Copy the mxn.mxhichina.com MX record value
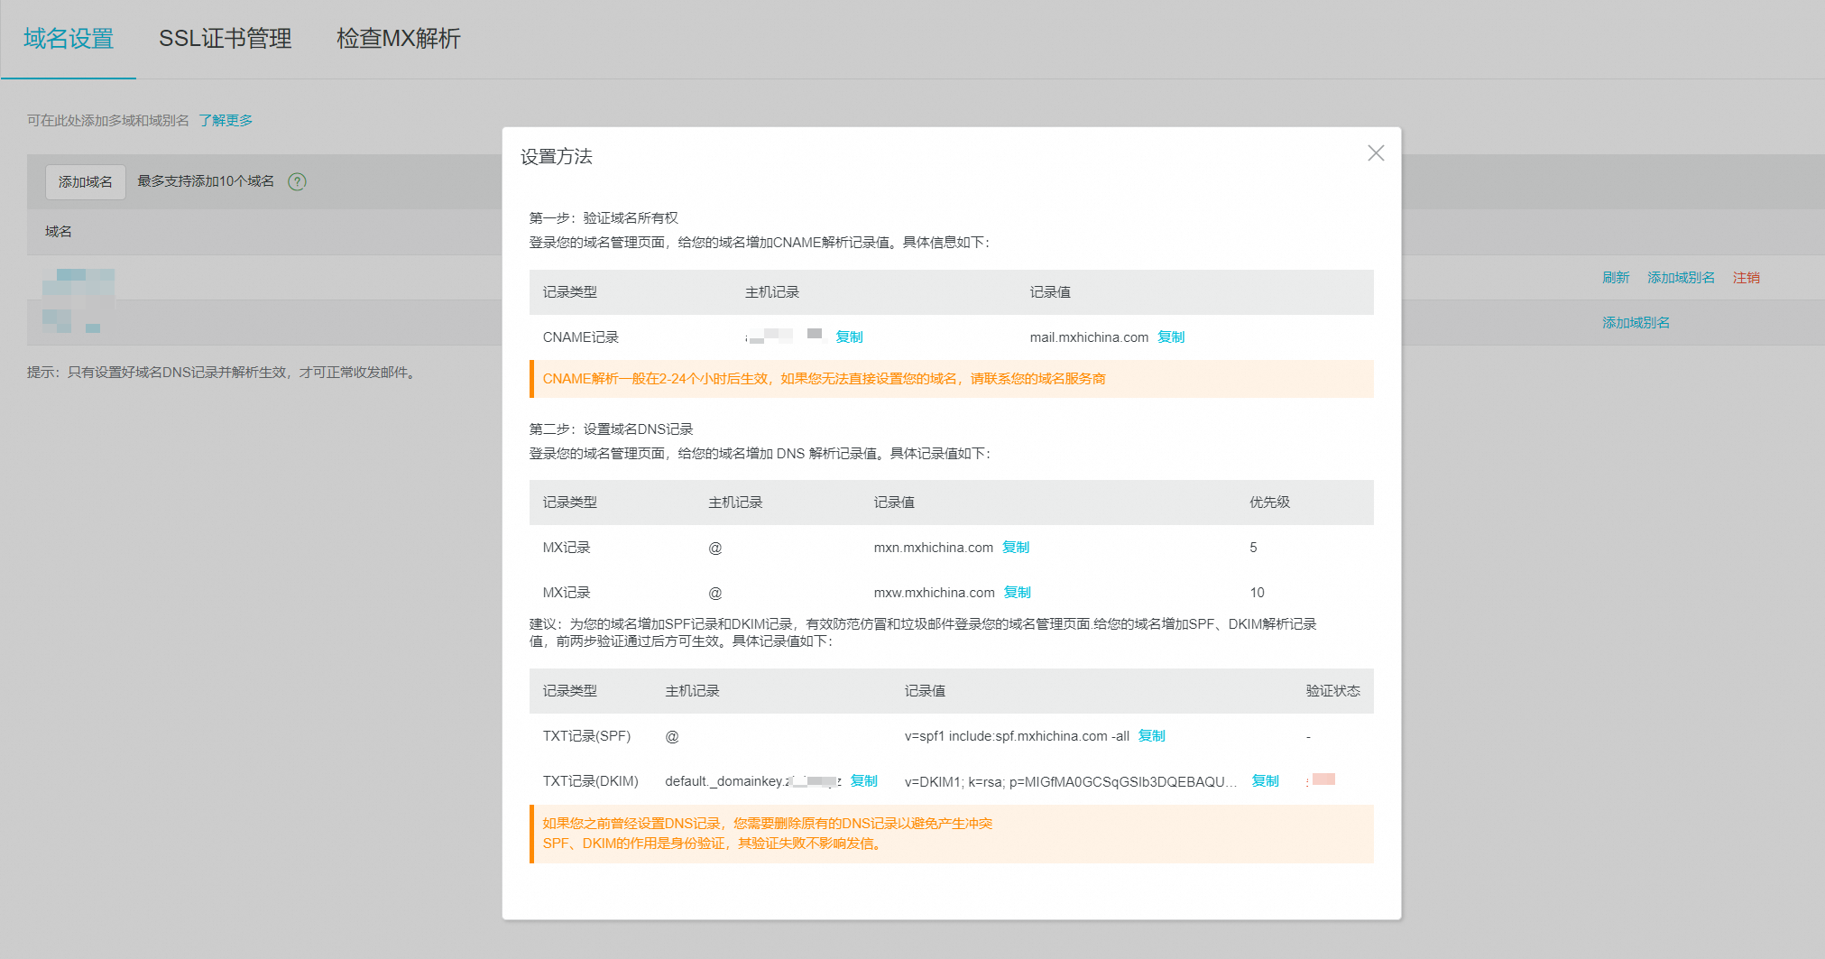 [1016, 547]
